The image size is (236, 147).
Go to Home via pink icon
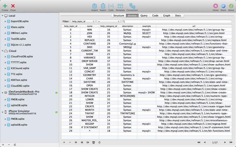[x=216, y=6]
